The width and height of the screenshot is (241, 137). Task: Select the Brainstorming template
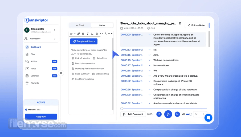[x=100, y=74]
